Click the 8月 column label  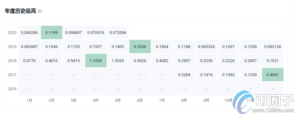coord(184,100)
